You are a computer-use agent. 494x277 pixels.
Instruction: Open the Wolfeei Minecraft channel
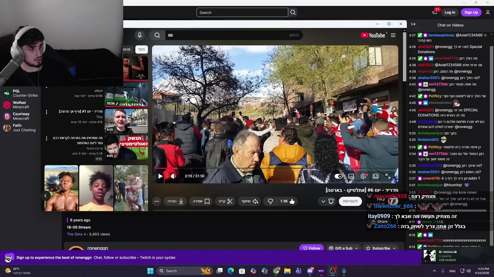point(20,105)
